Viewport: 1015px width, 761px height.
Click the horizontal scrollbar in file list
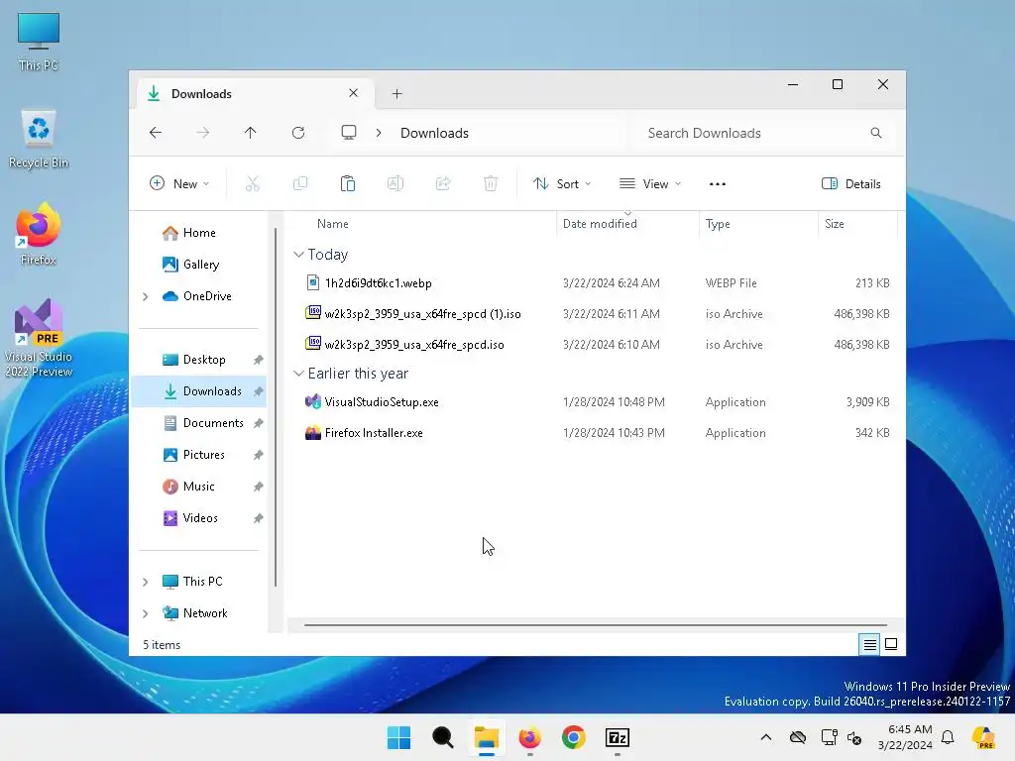[595, 625]
